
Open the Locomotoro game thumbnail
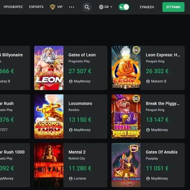click(x=49, y=117)
